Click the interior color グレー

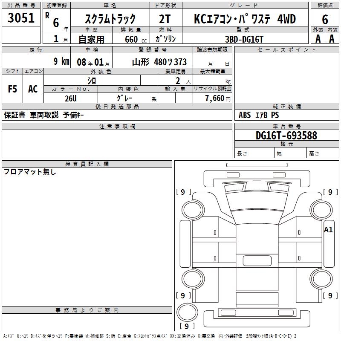[124, 98]
